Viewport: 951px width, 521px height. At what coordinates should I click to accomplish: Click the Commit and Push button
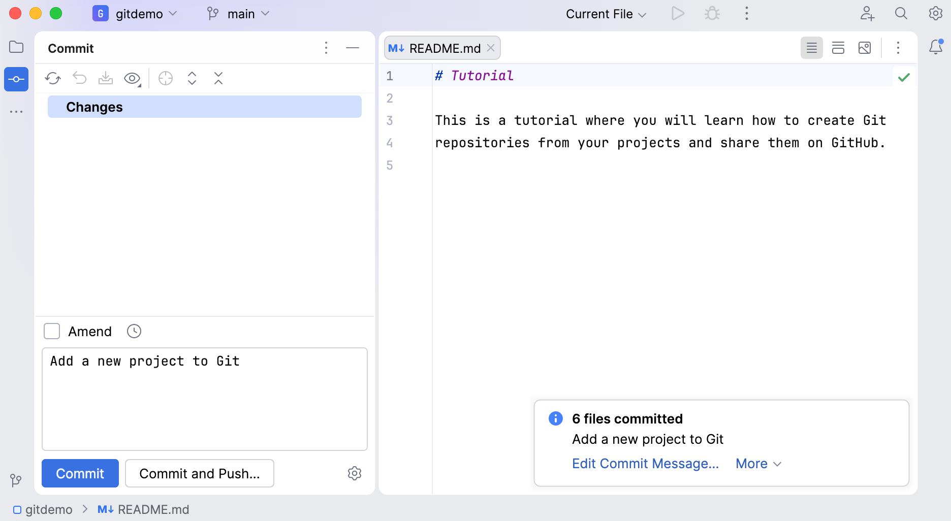[200, 473]
